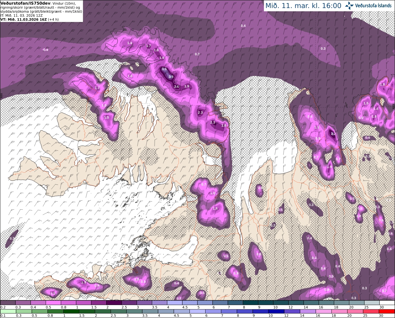Select the bright pink swatch between 0.5 and 0.8
The height and width of the screenshot is (318, 395).
53,303
